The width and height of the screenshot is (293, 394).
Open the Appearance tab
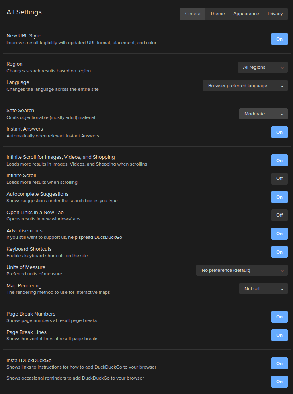click(246, 14)
